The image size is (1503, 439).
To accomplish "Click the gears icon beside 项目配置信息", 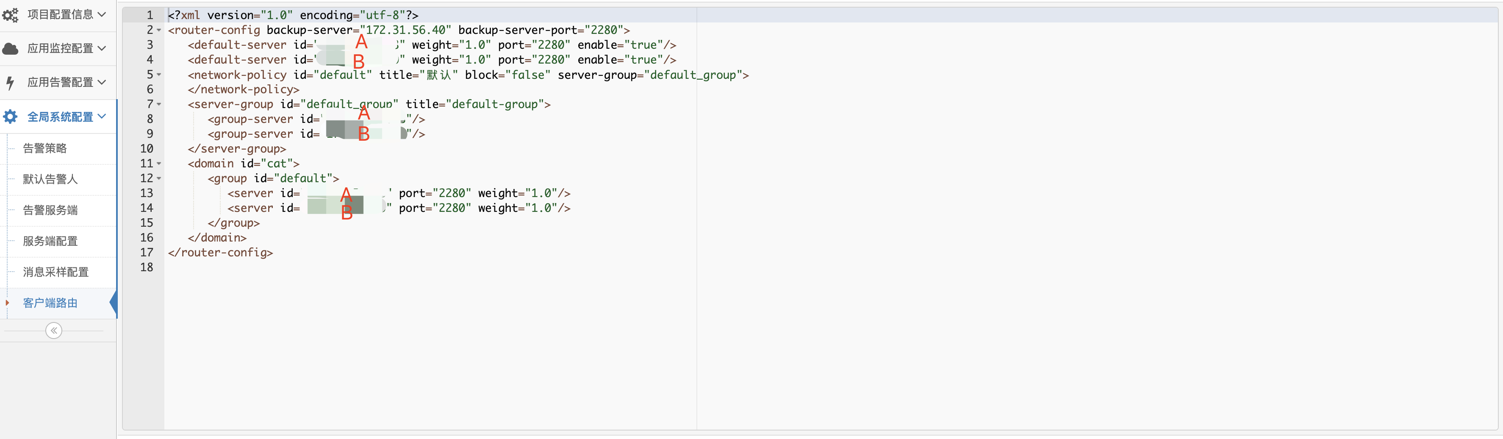I will (x=10, y=14).
